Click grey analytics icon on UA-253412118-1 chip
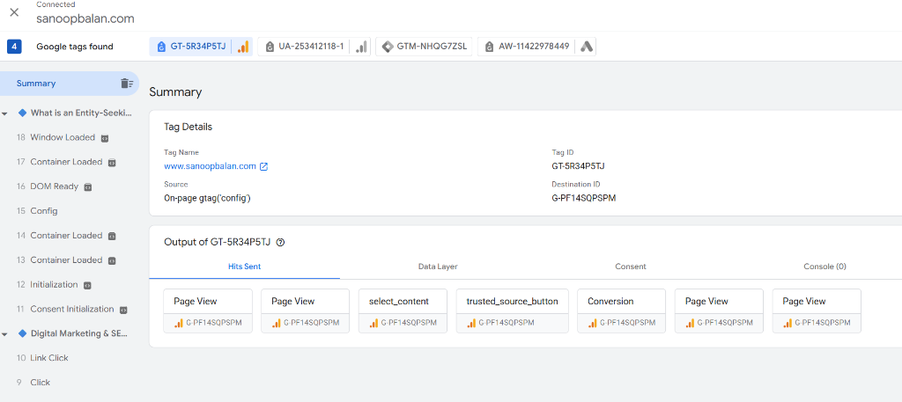This screenshot has height=402, width=902. 360,47
